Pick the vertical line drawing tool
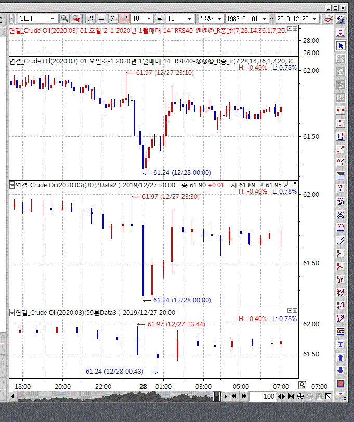354x422 pixels. [x=341, y=123]
